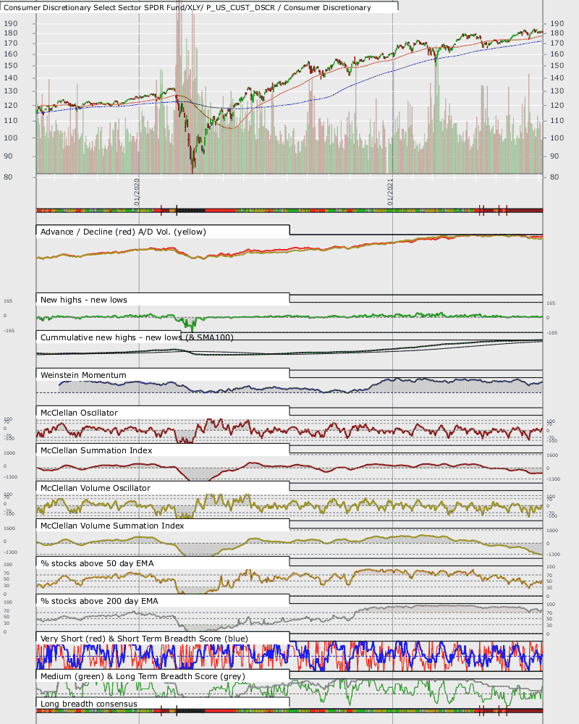579x724 pixels.
Task: Click the "Very Short (red) & Short Term Breadth Score (blue)" label
Action: pos(144,639)
